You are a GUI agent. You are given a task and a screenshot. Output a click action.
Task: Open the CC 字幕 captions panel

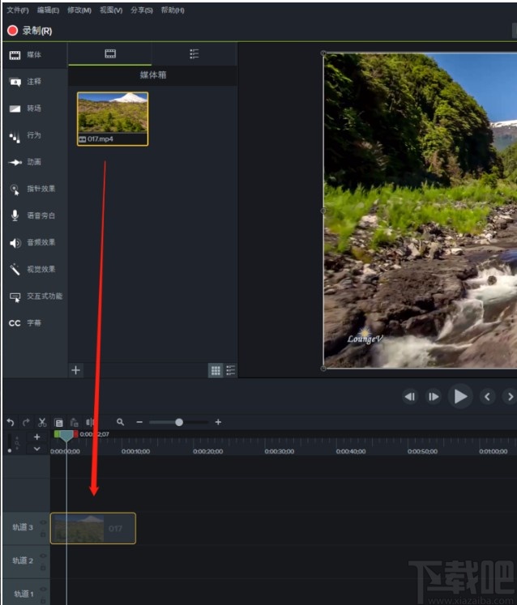coord(35,323)
